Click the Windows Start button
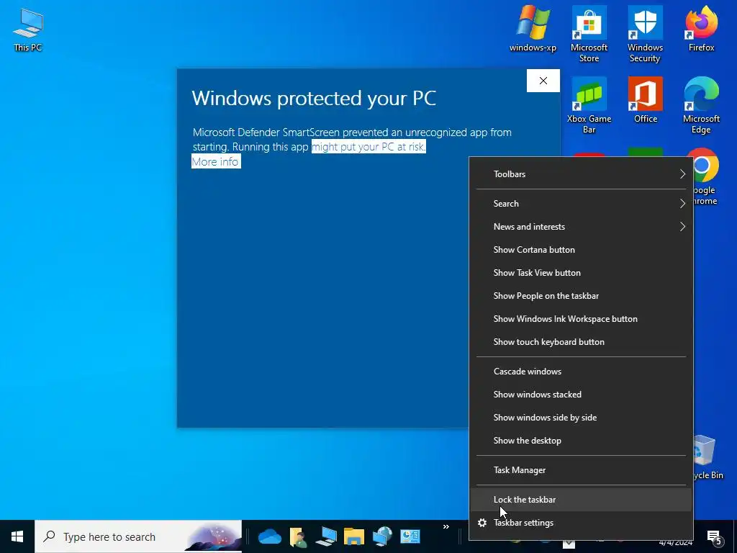Viewport: 737px width, 553px height. (17, 536)
